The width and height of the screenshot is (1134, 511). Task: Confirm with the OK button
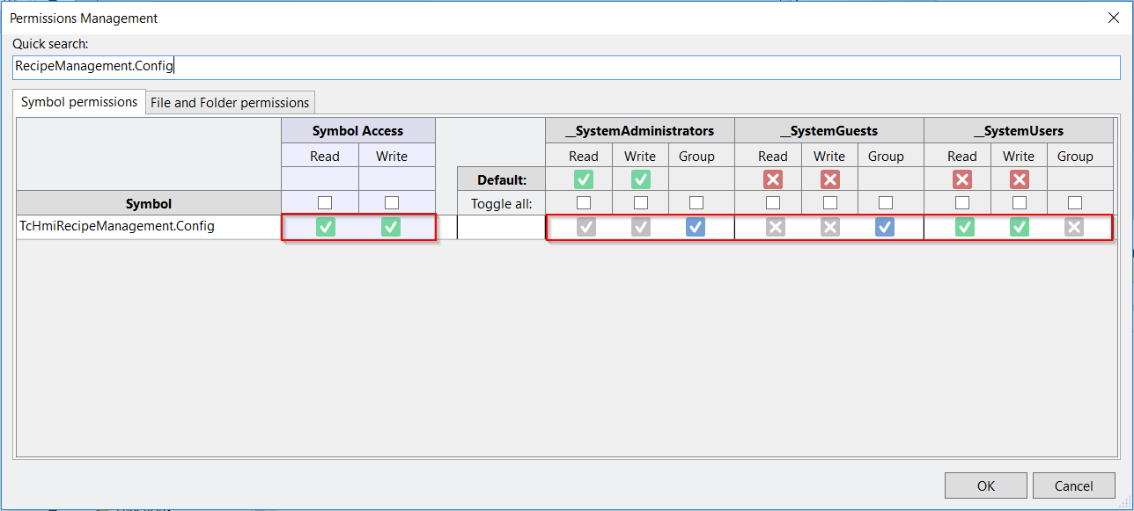(x=985, y=485)
